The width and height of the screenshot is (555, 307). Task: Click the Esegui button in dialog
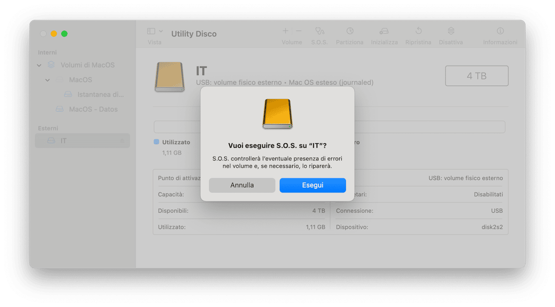pos(313,185)
